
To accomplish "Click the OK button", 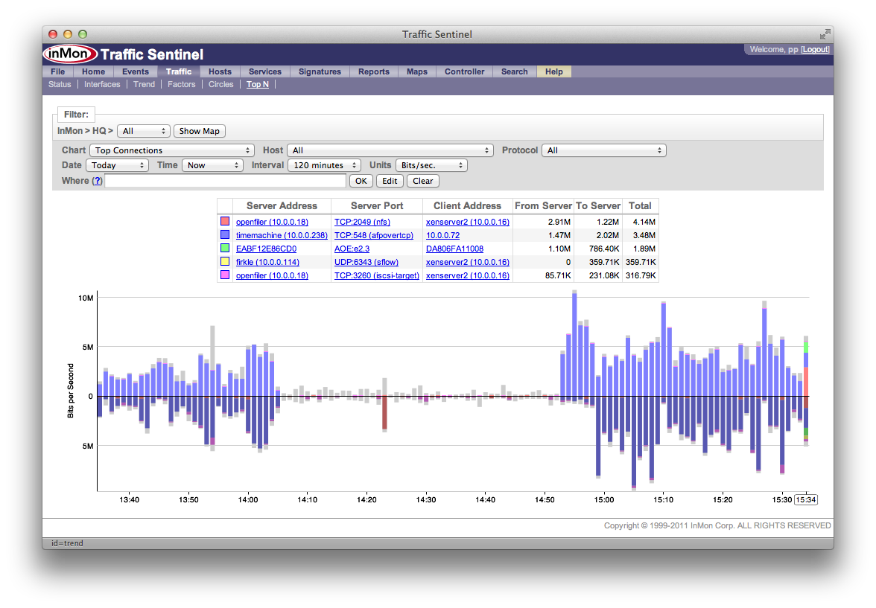I will coord(361,181).
